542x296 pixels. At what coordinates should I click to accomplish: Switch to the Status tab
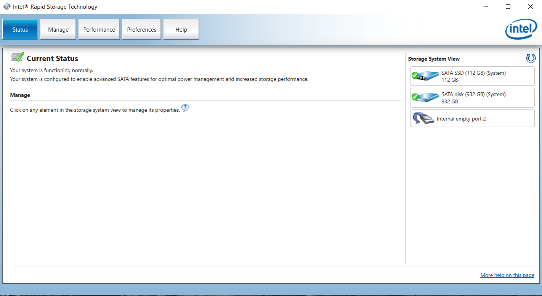coord(20,29)
